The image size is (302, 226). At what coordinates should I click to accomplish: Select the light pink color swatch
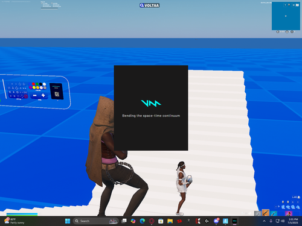(x=41, y=88)
